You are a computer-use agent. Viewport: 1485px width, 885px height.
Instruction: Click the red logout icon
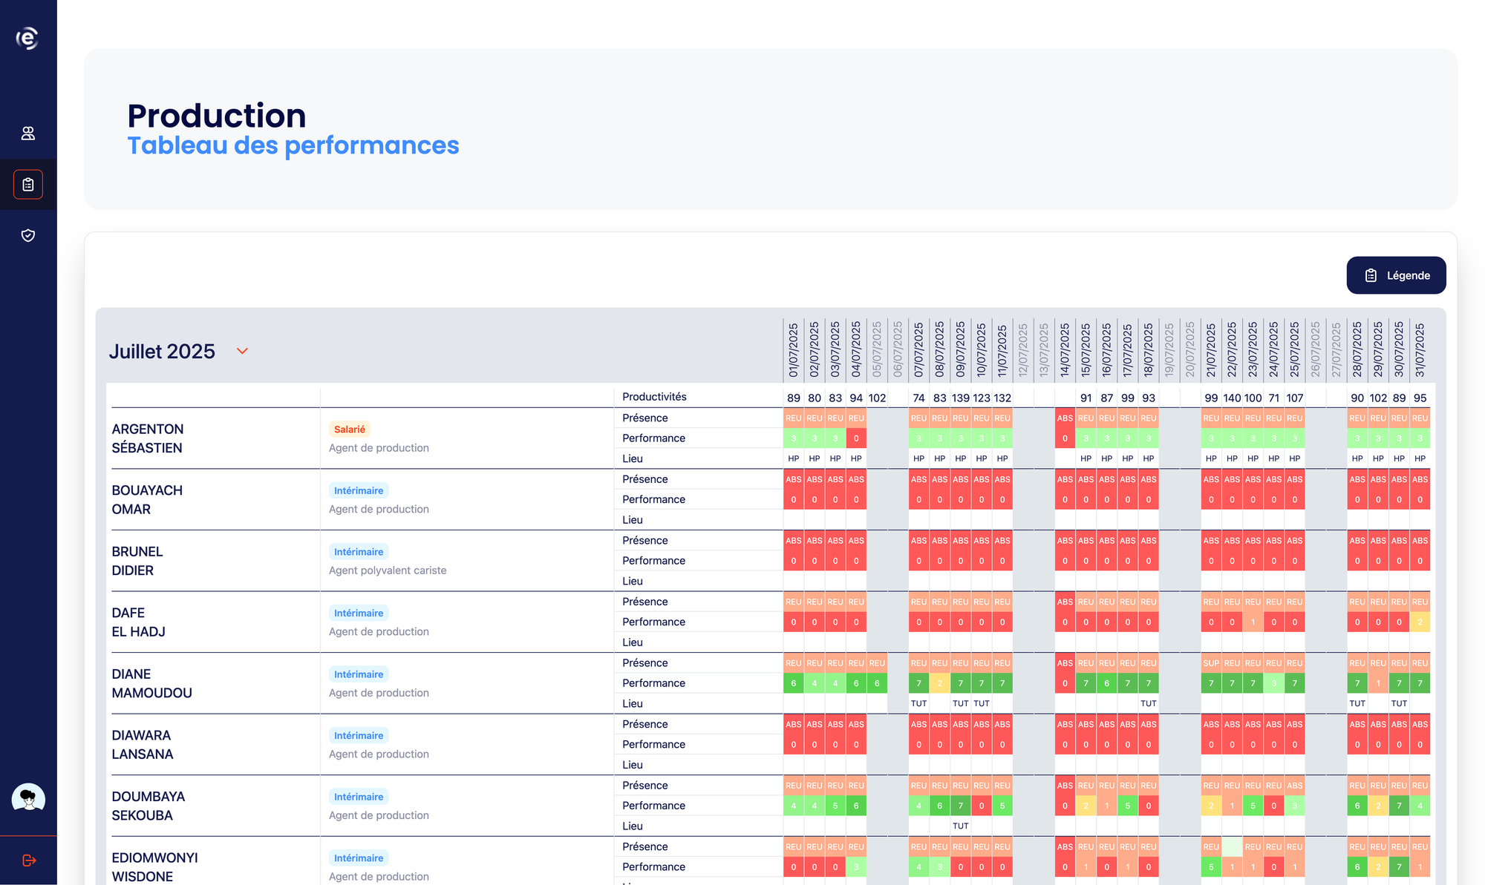pyautogui.click(x=29, y=861)
